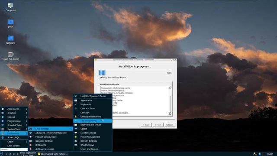Click the Internet category icon
The height and width of the screenshot is (156, 277).
click(x=3, y=117)
